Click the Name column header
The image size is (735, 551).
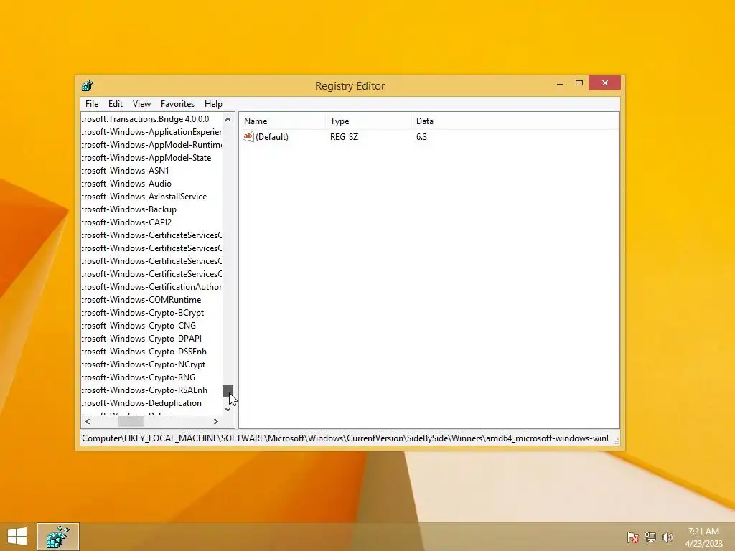tap(282, 121)
